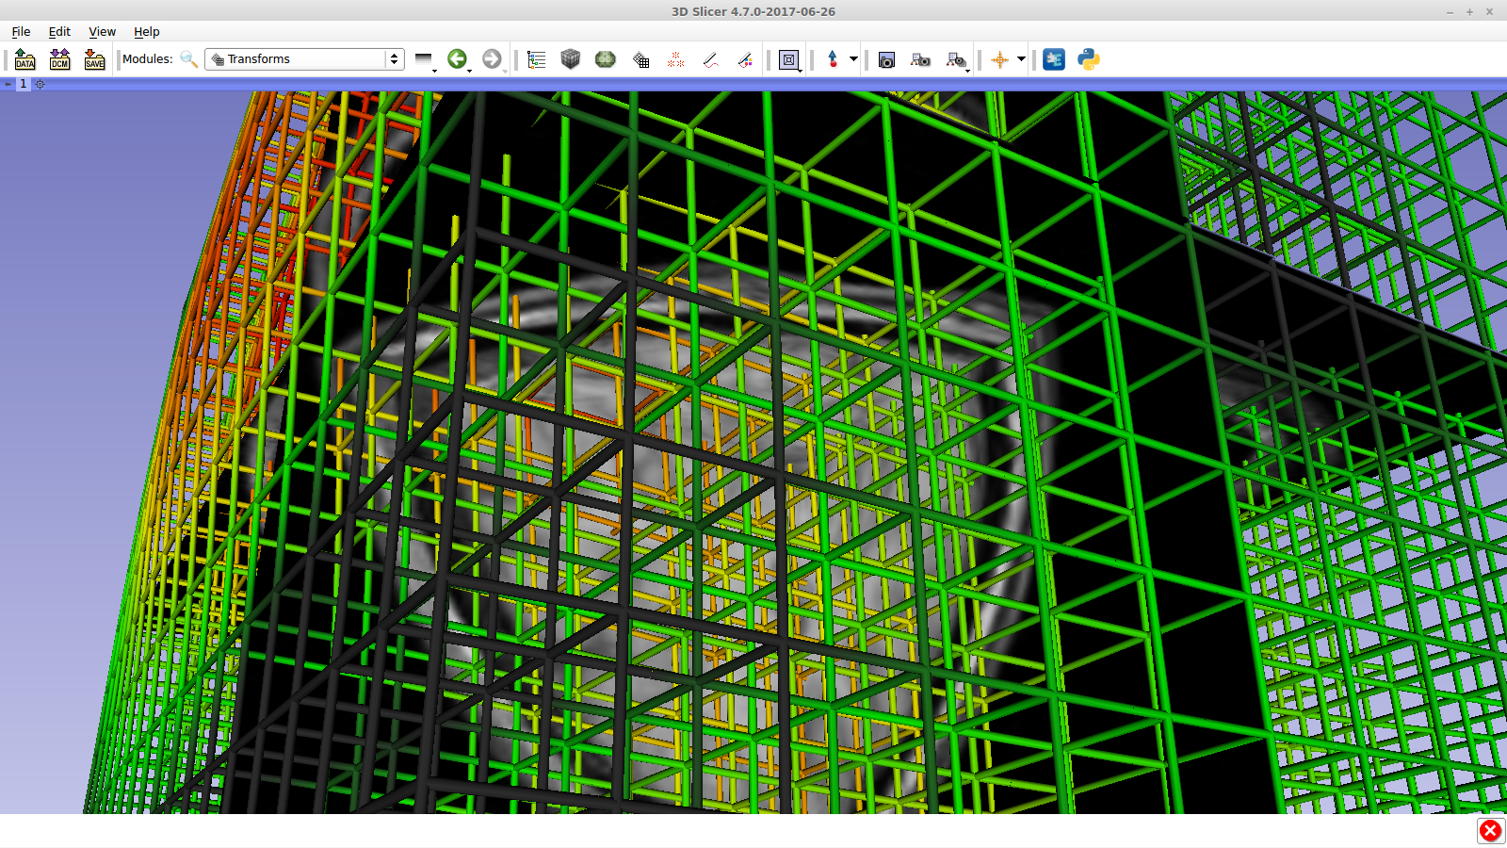Expand the mouse mode options arrow
Image resolution: width=1507 pixels, height=848 pixels.
pyautogui.click(x=853, y=59)
